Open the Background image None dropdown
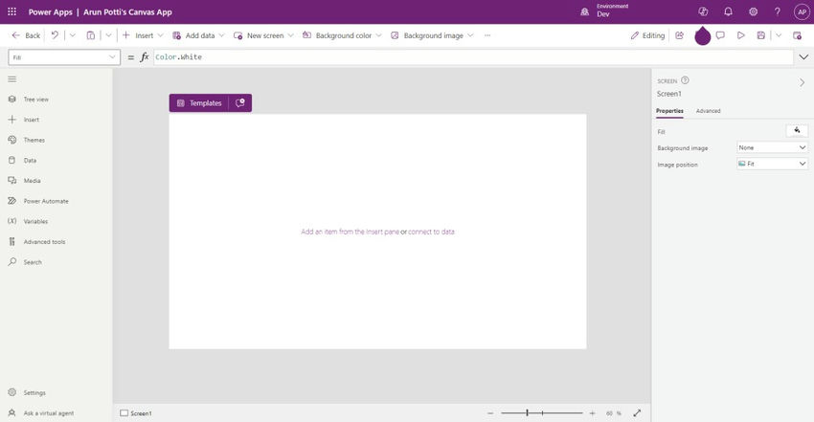The height and width of the screenshot is (422, 814). 772,147
